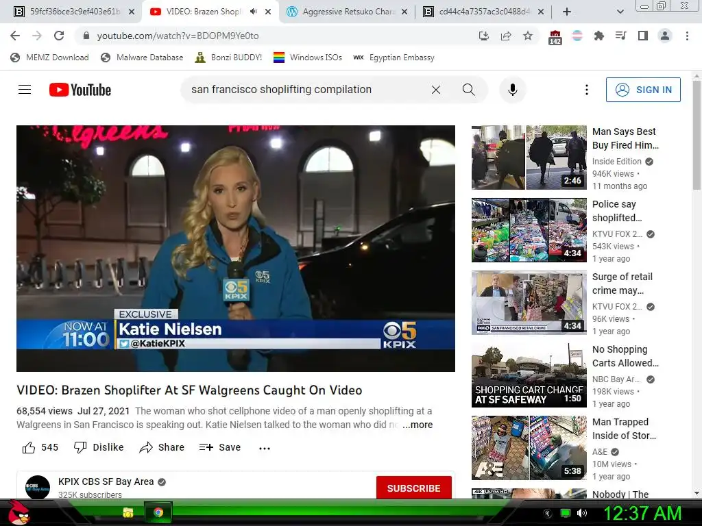Open the striped circular extension icon

[x=577, y=36]
